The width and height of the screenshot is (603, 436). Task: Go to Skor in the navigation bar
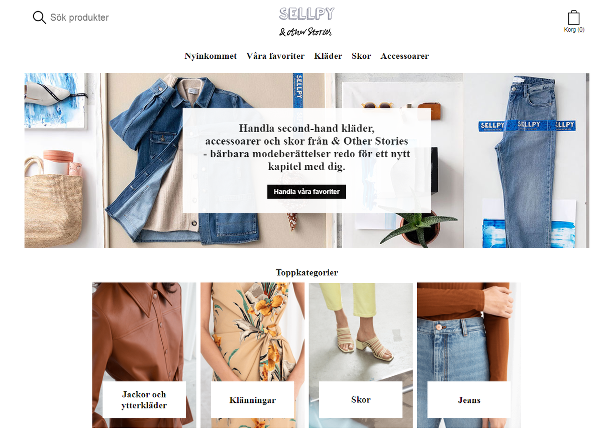pyautogui.click(x=361, y=56)
